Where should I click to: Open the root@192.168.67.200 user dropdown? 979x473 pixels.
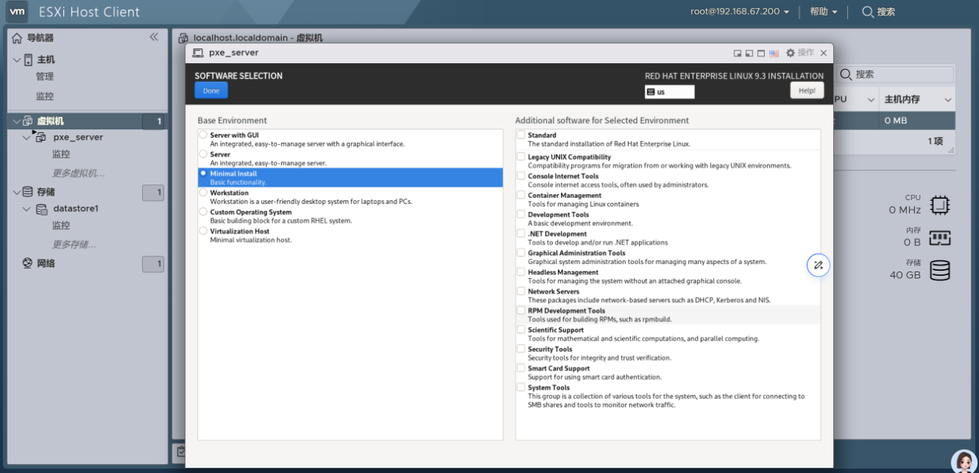point(739,12)
